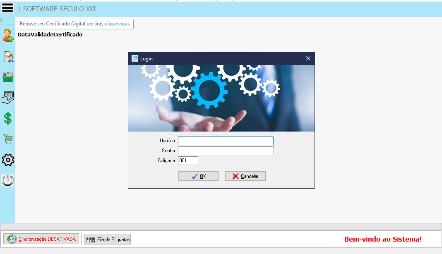442x254 pixels.
Task: Click the green dollar sign icon
Action: click(8, 119)
